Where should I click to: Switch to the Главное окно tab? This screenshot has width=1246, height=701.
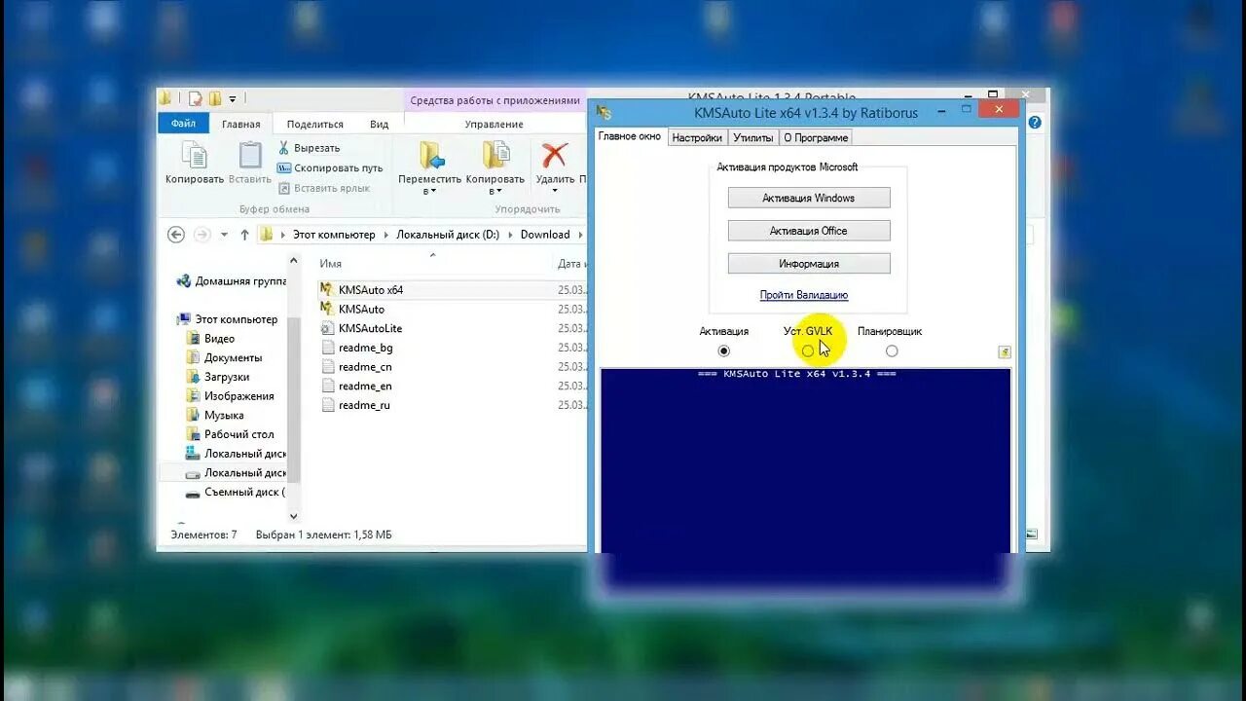point(630,136)
